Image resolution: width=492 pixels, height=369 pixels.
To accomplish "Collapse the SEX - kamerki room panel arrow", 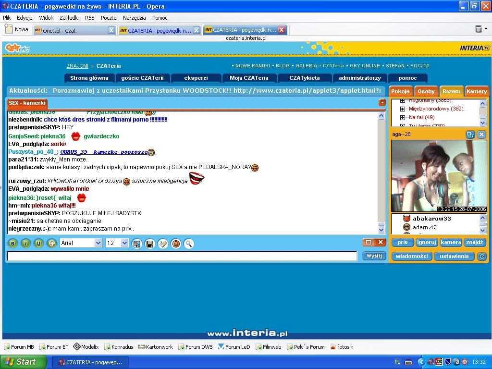I will tap(382, 103).
